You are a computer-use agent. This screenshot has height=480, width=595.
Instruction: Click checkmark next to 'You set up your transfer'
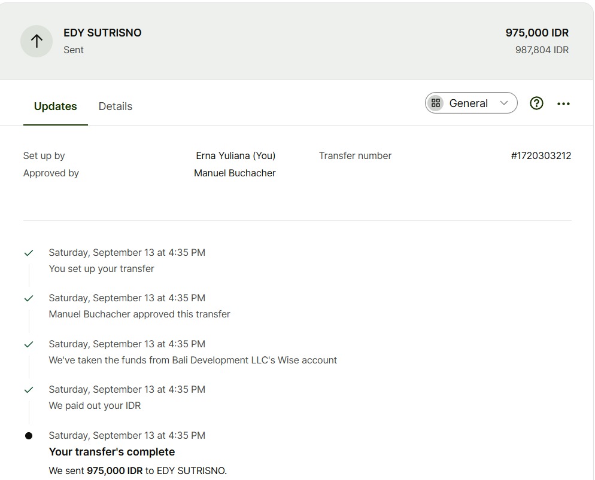29,253
